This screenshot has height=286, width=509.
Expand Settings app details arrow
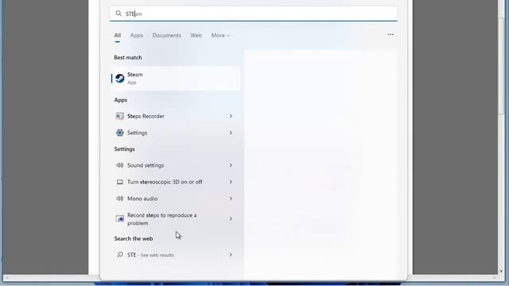(231, 133)
